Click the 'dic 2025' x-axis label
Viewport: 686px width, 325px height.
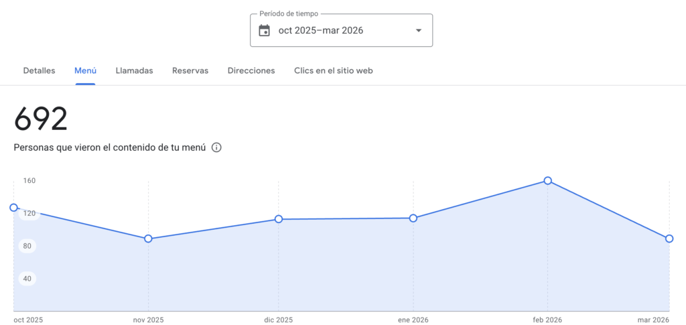pos(279,320)
